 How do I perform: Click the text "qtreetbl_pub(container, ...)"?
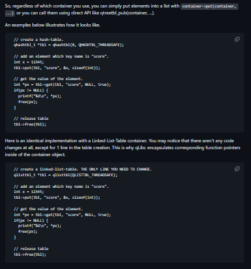click(x=127, y=13)
